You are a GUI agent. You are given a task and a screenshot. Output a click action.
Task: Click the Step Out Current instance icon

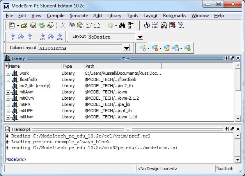click(x=60, y=37)
